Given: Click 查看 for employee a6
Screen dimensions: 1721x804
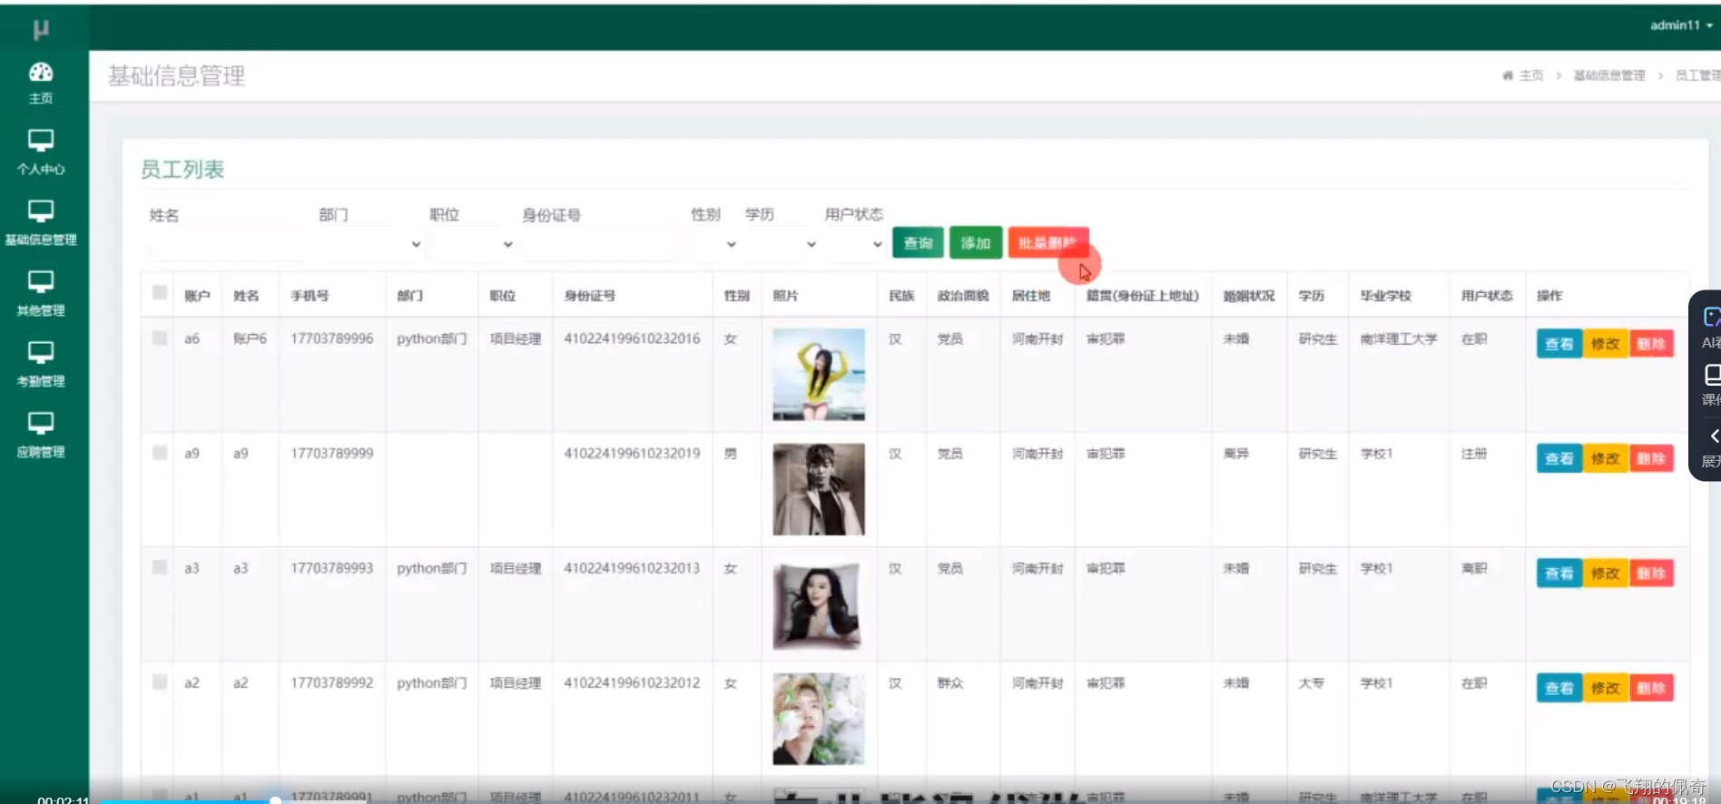Looking at the screenshot, I should (1559, 344).
